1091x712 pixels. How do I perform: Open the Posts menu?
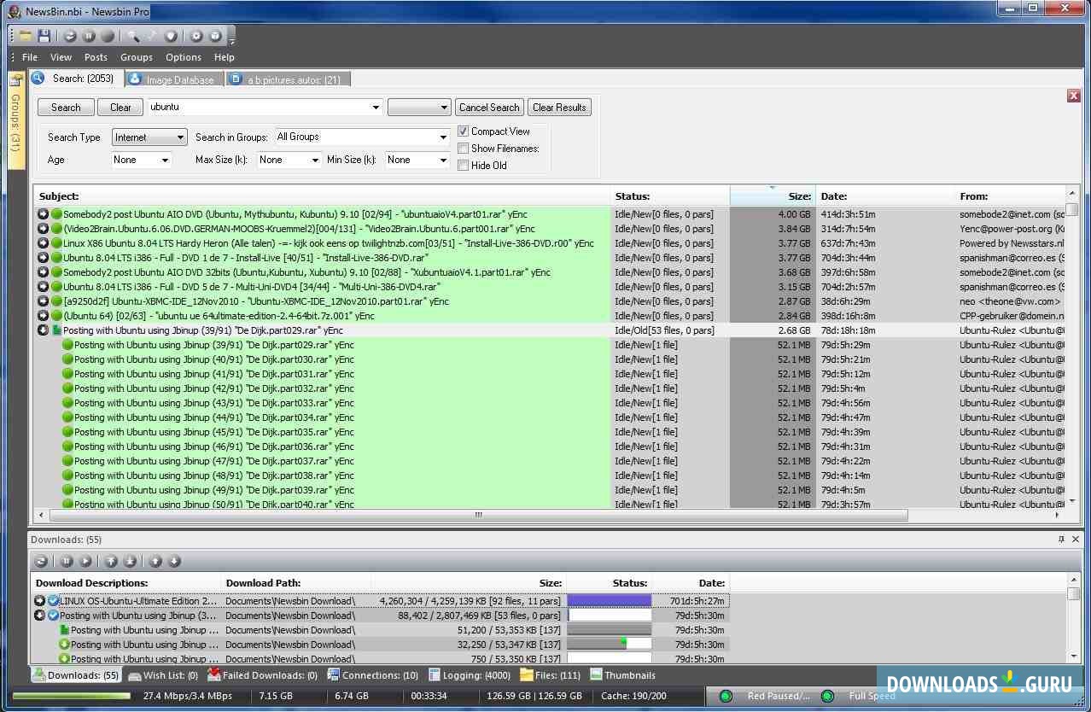tap(96, 57)
